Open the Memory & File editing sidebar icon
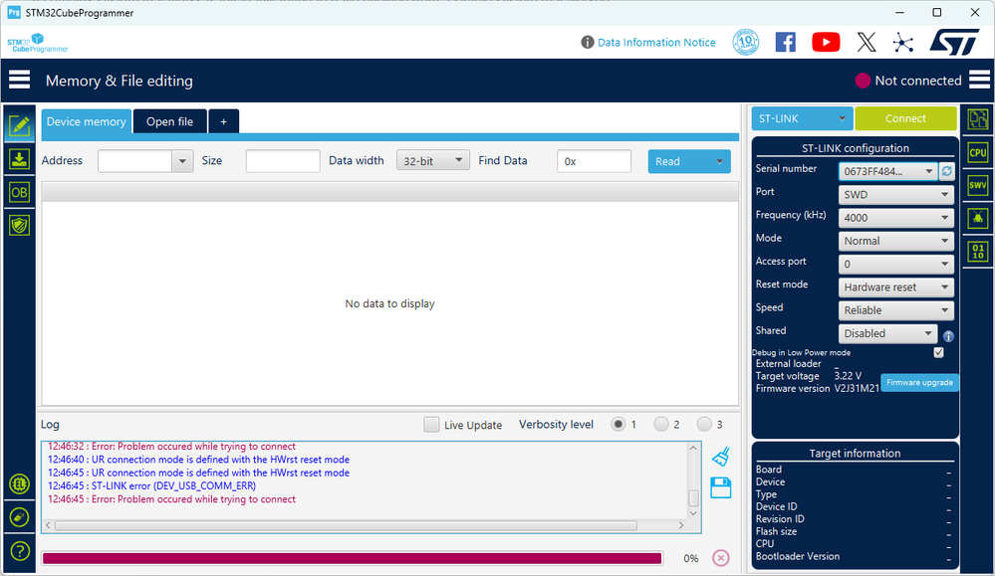The width and height of the screenshot is (995, 576). (19, 125)
